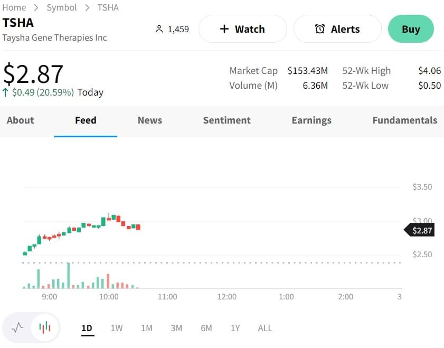This screenshot has height=348, width=444.
Task: Open the News tab
Action: (150, 120)
